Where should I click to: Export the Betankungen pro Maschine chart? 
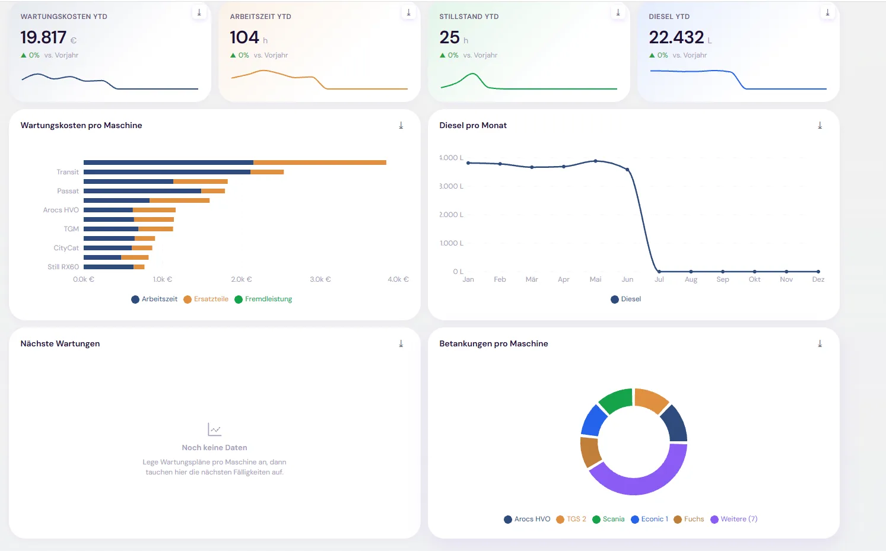[x=820, y=343]
